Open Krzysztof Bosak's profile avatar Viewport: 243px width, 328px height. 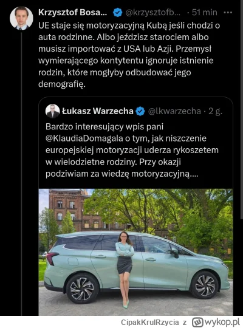click(21, 18)
